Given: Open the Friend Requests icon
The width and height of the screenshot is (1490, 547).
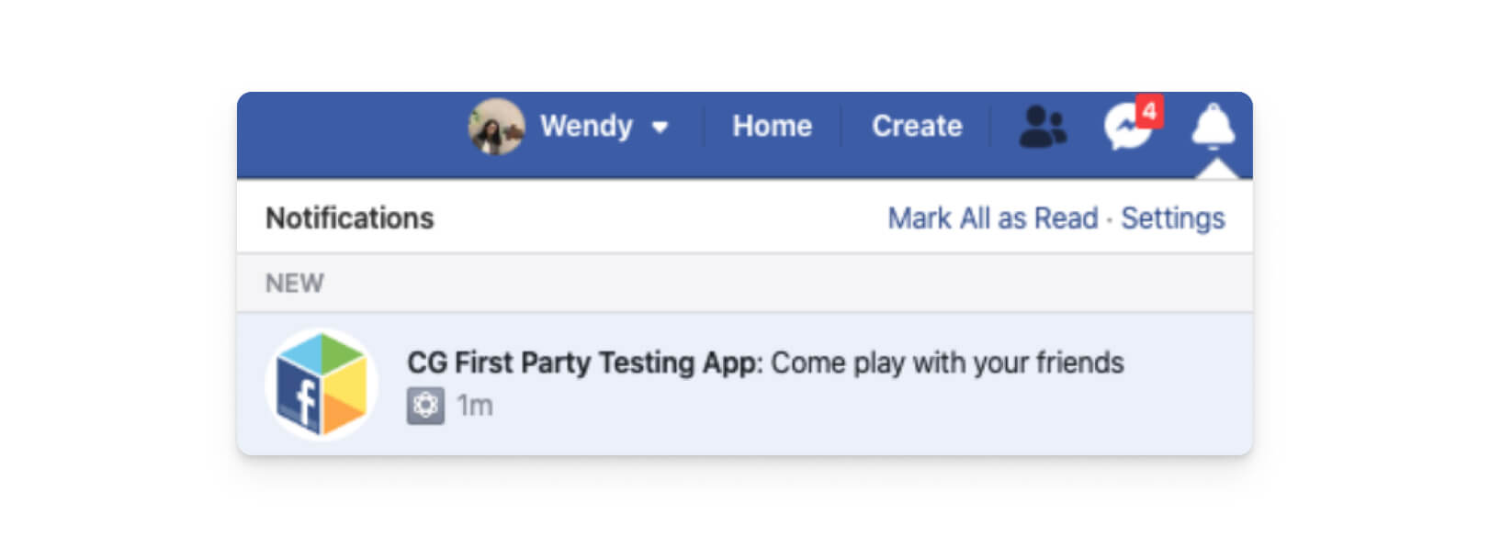Looking at the screenshot, I should click(x=1043, y=127).
